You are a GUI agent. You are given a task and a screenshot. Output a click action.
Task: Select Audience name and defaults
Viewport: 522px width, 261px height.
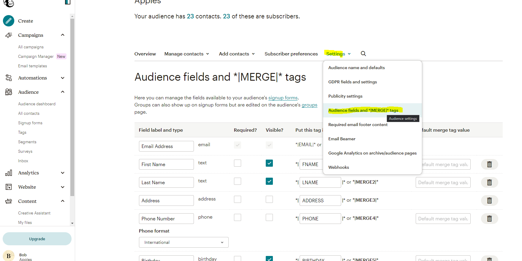point(372,68)
